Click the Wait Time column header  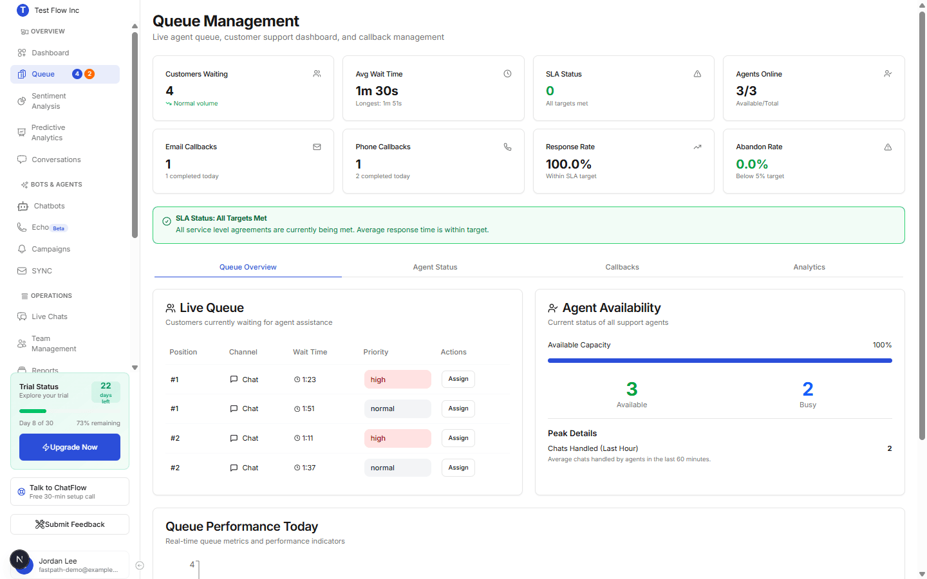[310, 352]
